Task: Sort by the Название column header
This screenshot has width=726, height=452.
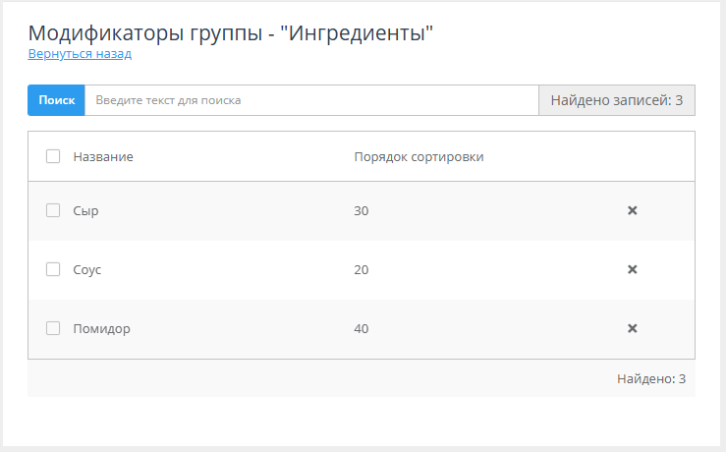Action: pyautogui.click(x=103, y=156)
